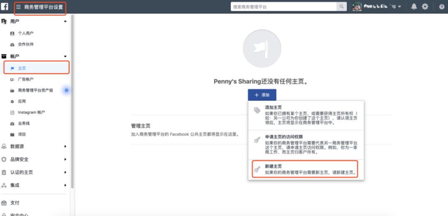This screenshot has width=448, height=216.
Task: Open the account name dropdown arrow
Action: [x=399, y=7]
